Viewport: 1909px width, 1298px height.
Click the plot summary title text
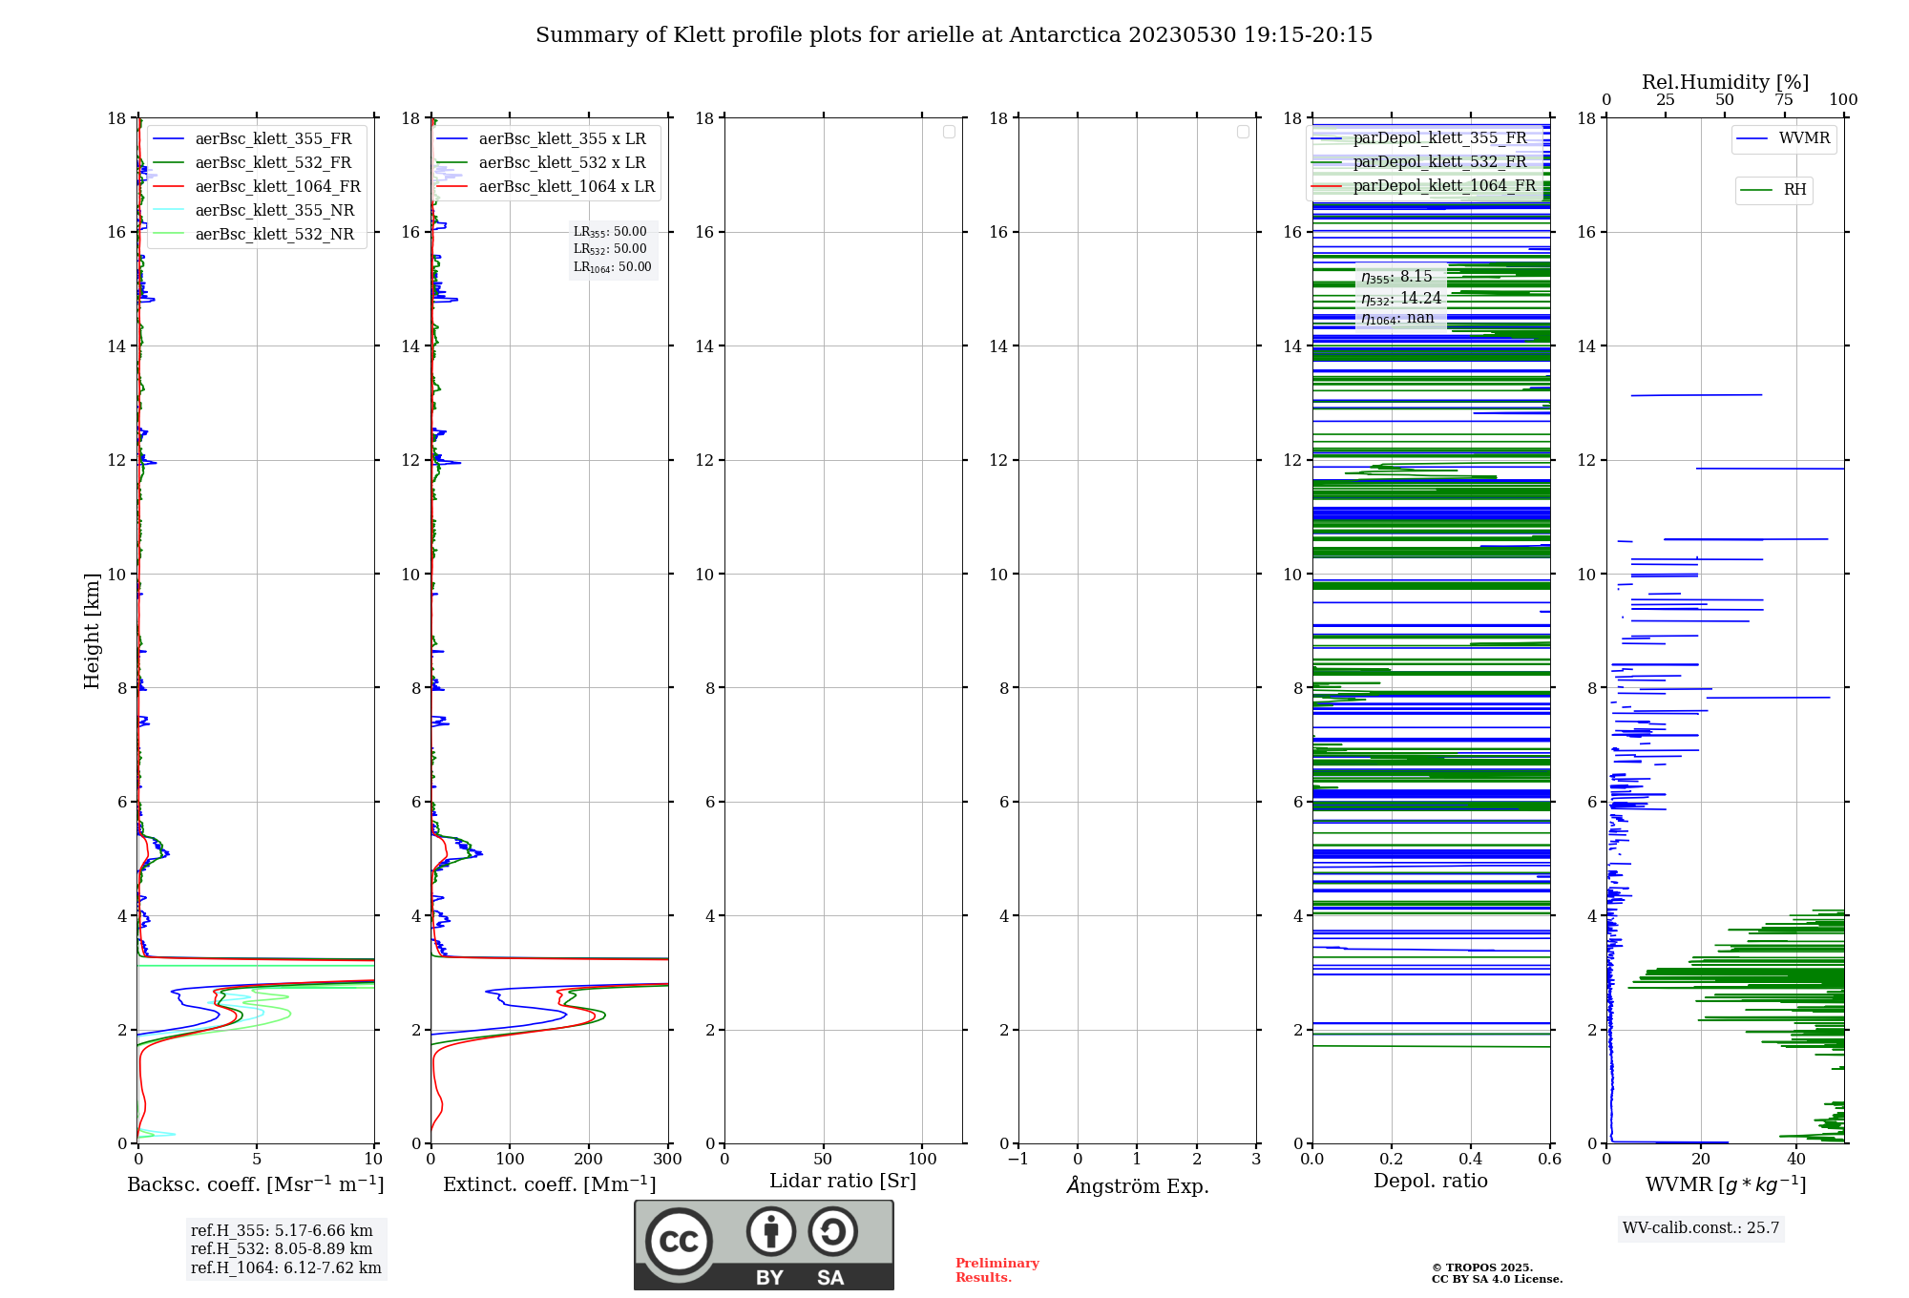coord(954,35)
